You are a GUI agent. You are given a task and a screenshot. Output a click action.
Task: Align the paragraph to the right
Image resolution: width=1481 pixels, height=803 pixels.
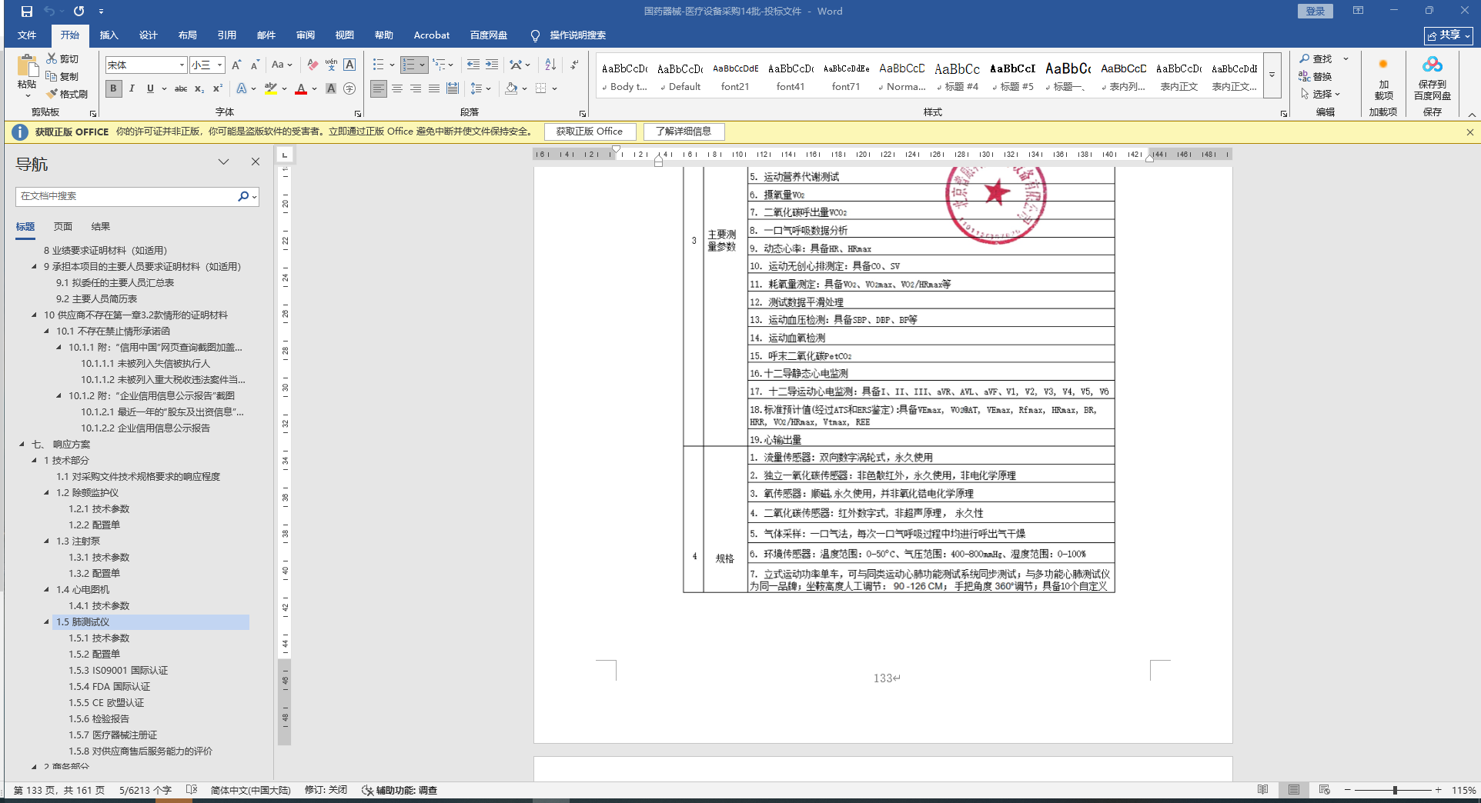(416, 88)
